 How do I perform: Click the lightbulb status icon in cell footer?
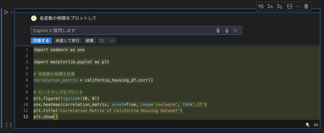point(307,125)
